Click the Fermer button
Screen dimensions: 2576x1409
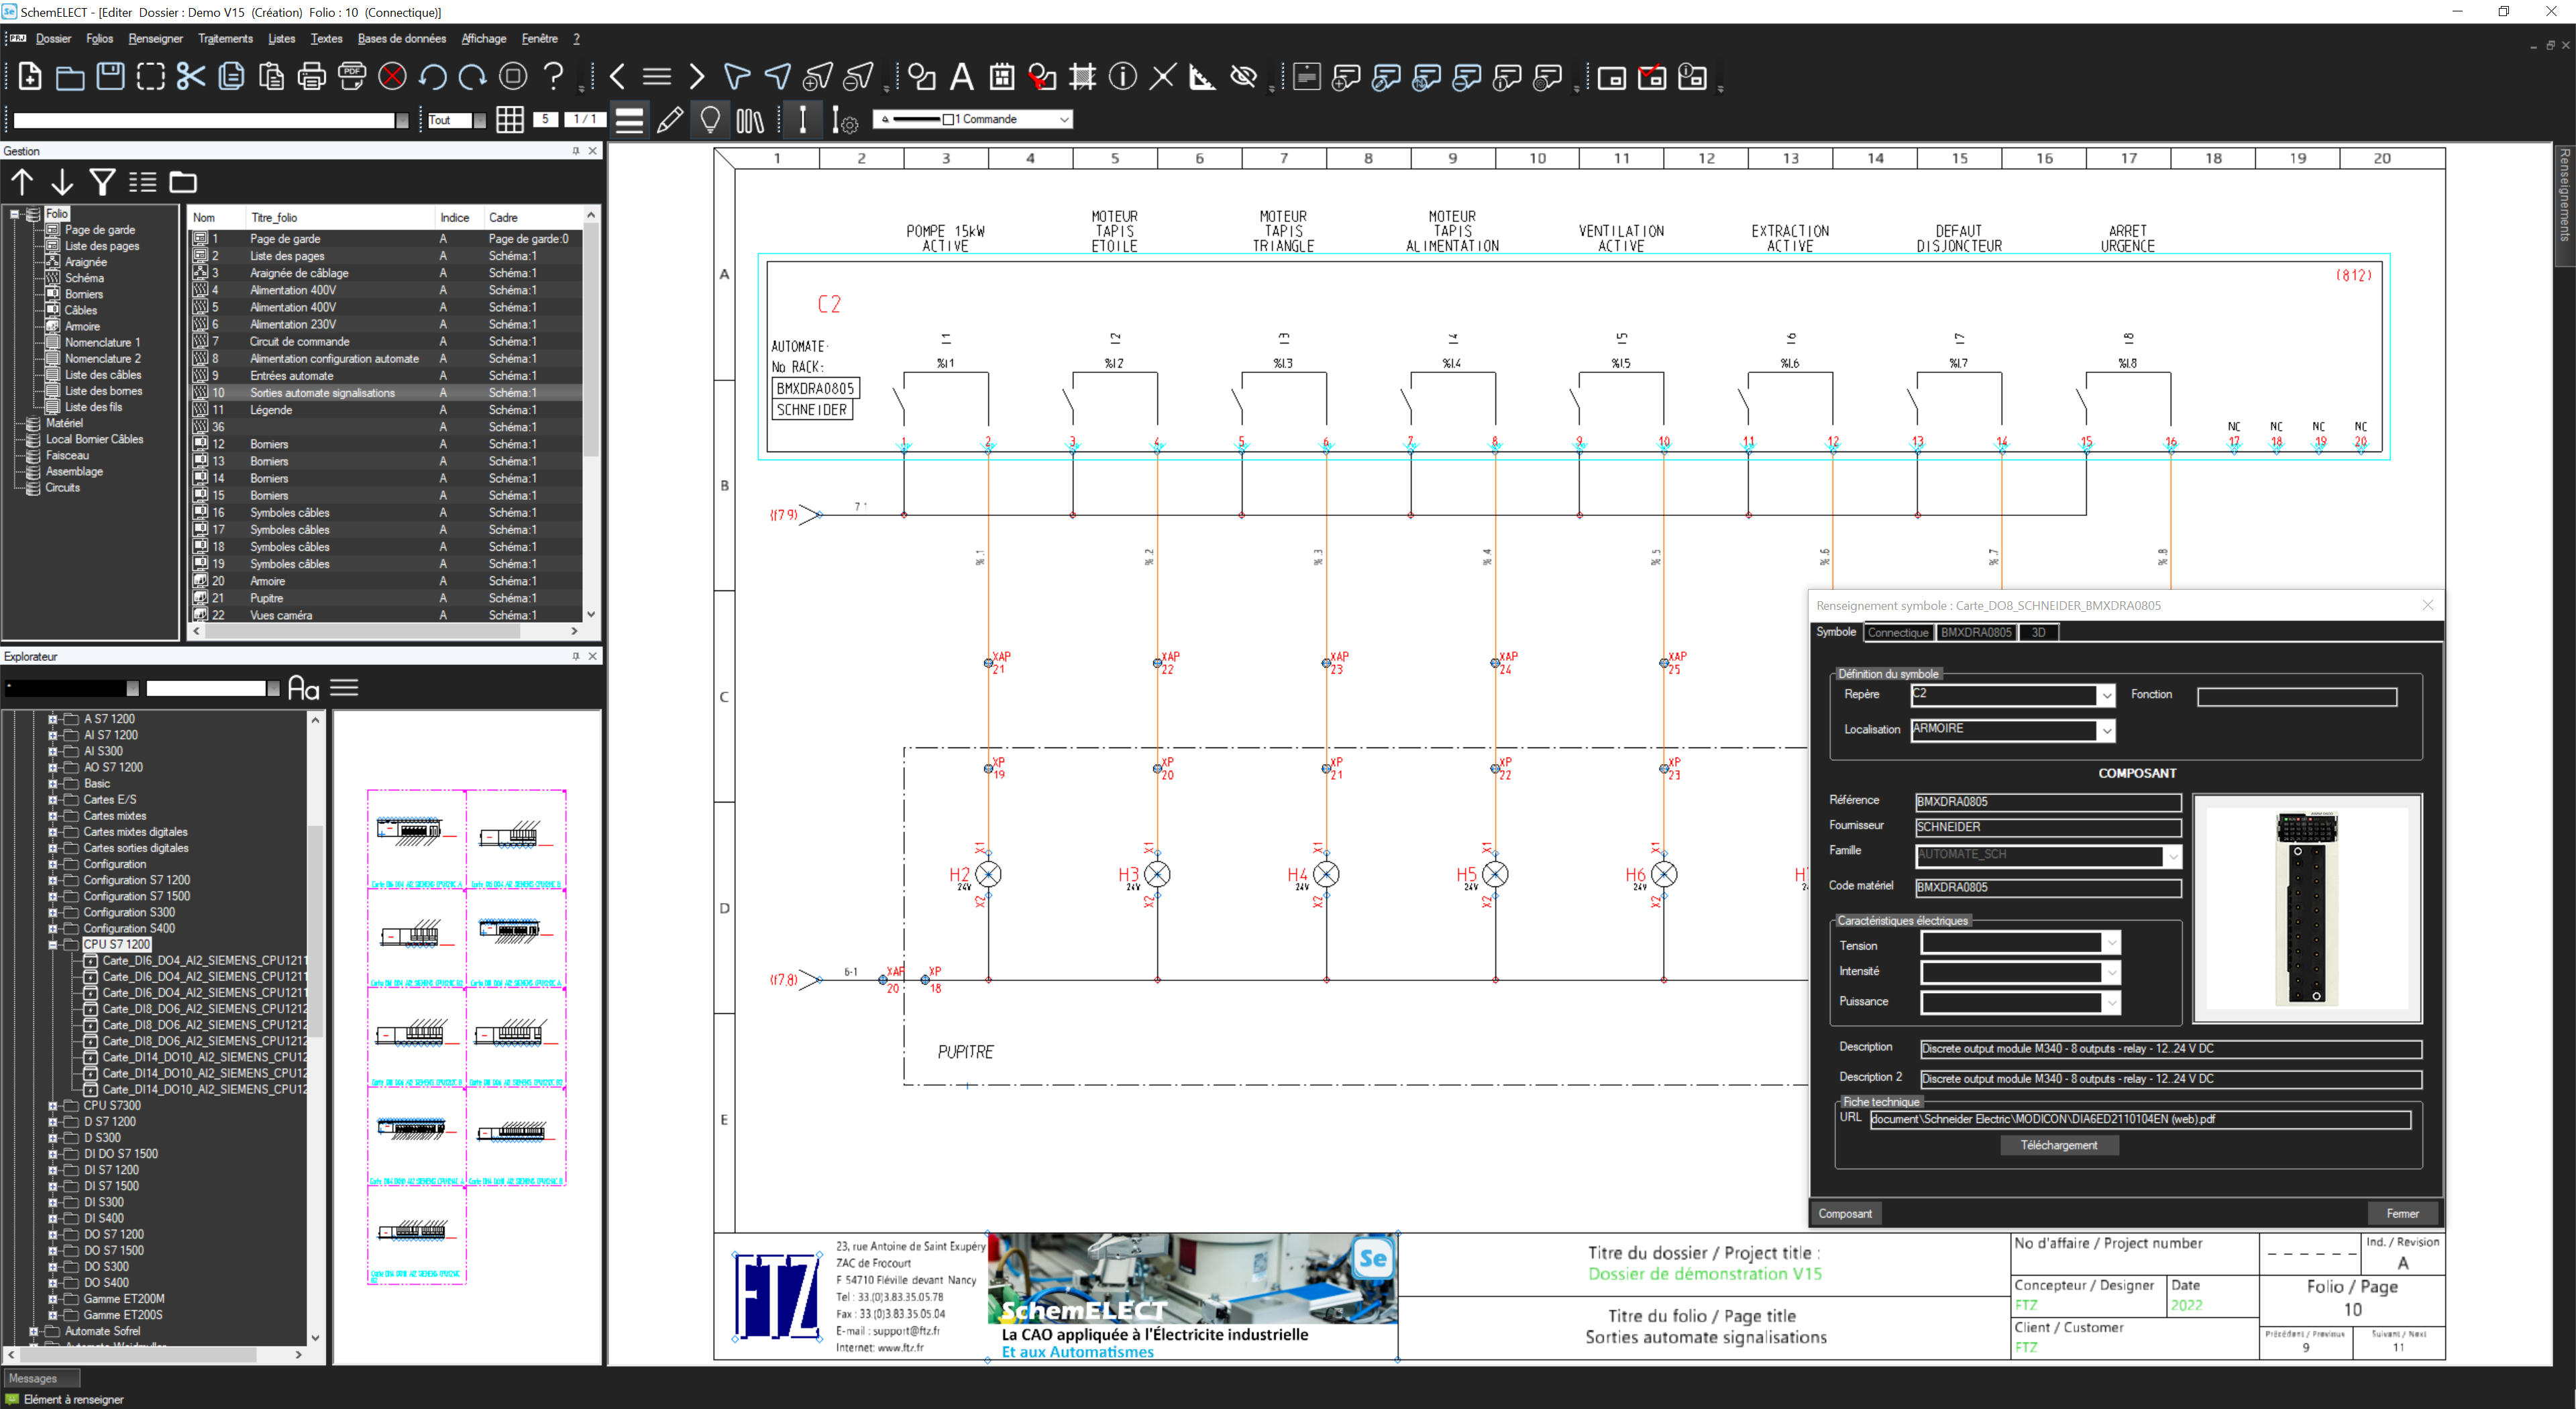[x=2402, y=1214]
